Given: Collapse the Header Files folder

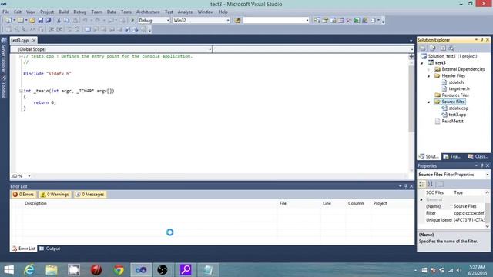Looking at the screenshot, I should [x=428, y=76].
